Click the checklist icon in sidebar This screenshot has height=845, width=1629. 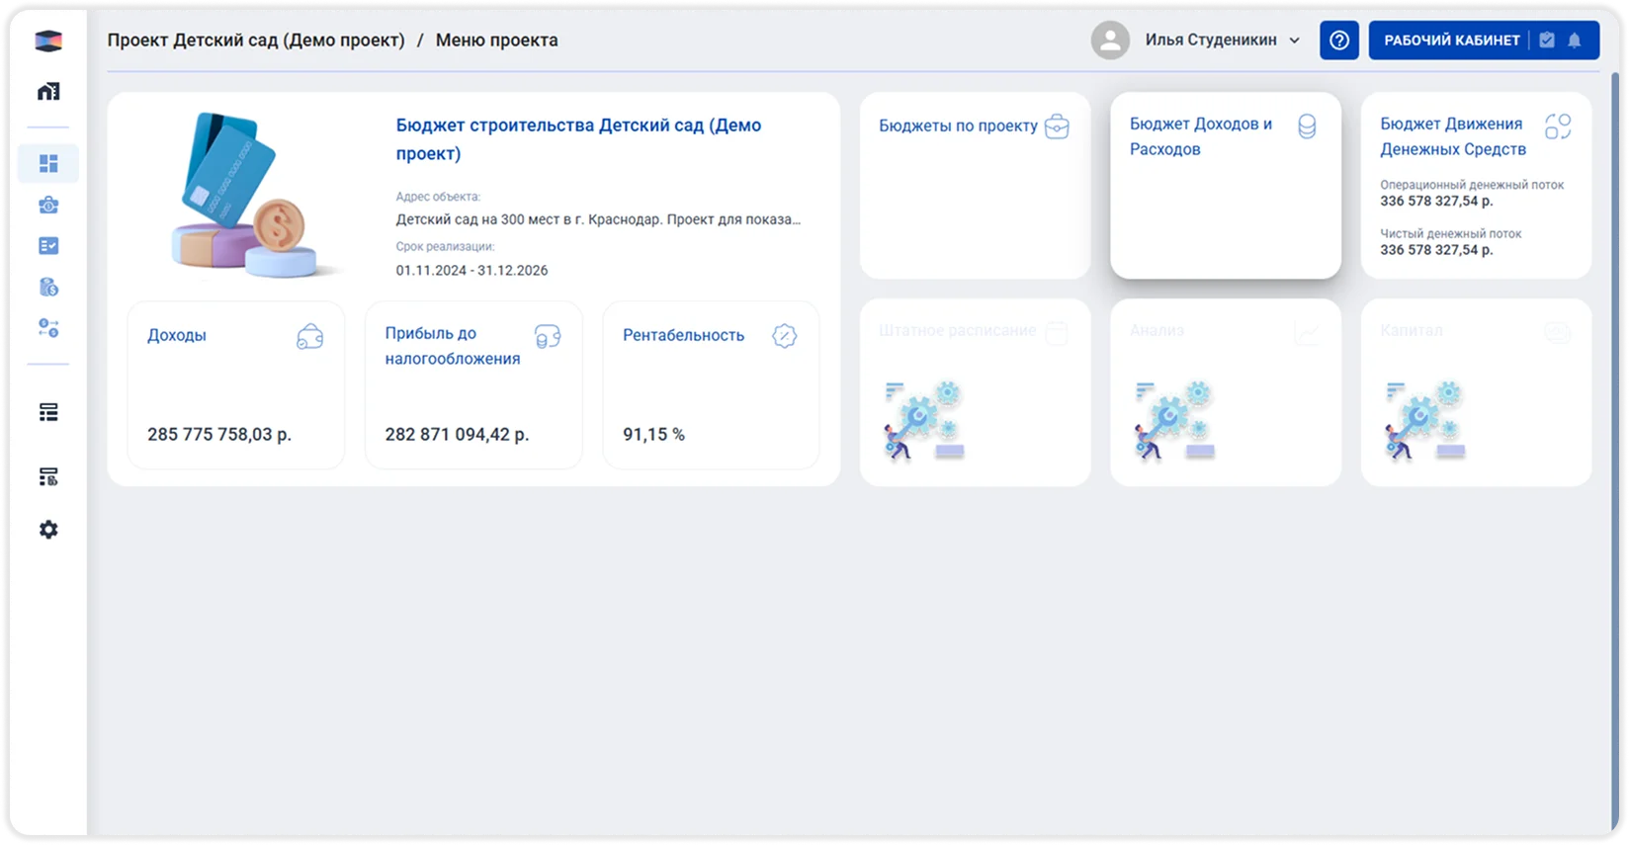point(48,246)
